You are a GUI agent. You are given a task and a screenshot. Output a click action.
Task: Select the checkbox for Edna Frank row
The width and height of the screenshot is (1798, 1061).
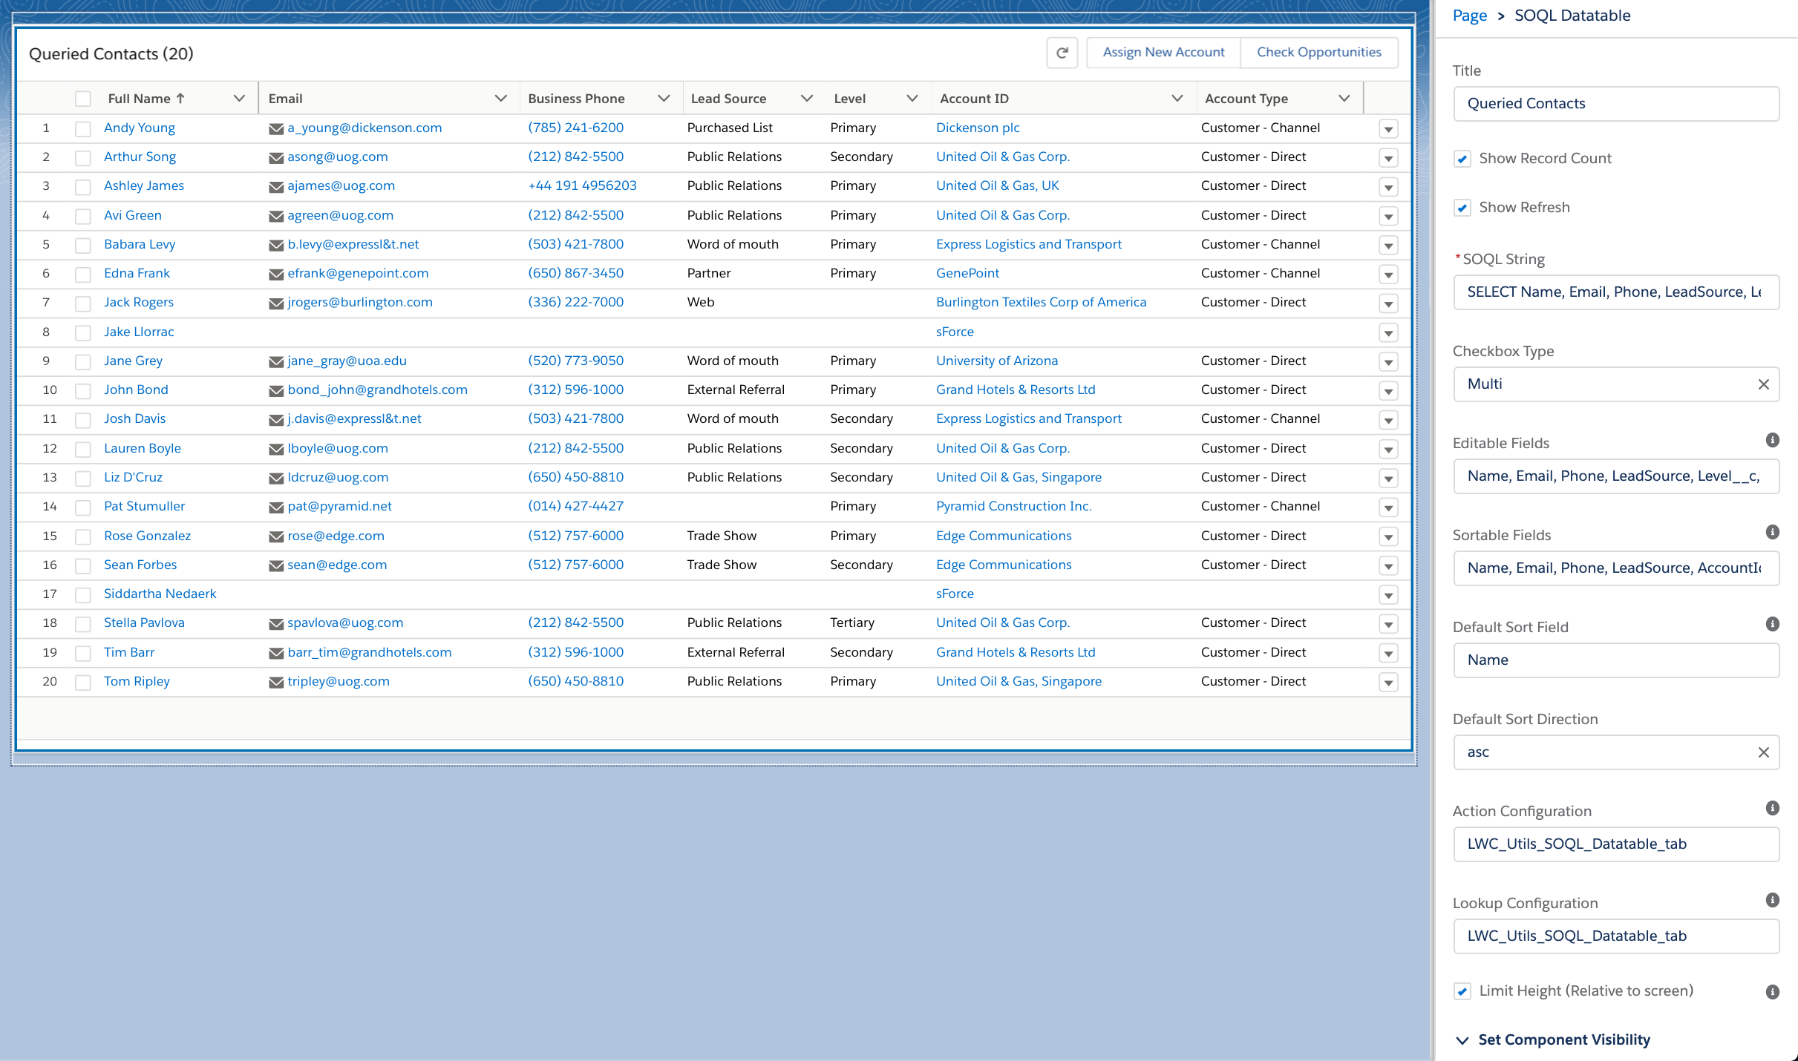(x=83, y=274)
